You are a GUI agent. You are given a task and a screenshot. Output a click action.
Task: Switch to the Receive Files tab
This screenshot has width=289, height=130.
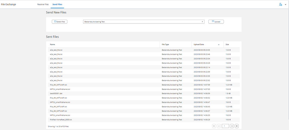(x=43, y=4)
